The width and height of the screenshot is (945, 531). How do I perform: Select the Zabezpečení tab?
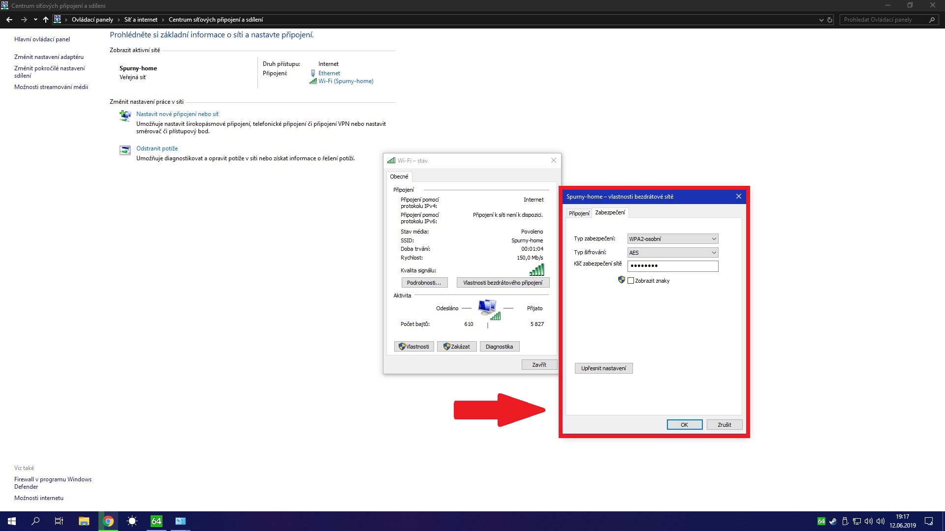click(610, 212)
